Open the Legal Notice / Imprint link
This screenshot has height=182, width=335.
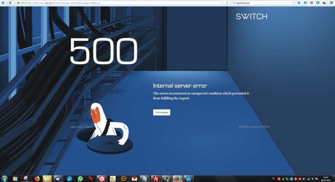81,127
